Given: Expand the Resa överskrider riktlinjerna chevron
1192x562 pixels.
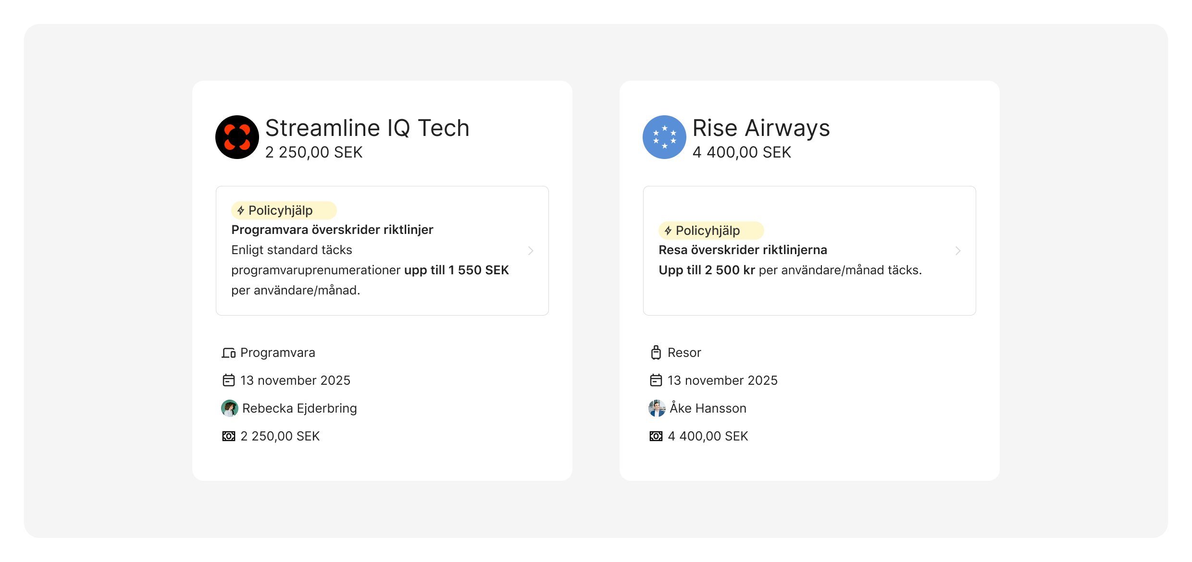Looking at the screenshot, I should 958,251.
